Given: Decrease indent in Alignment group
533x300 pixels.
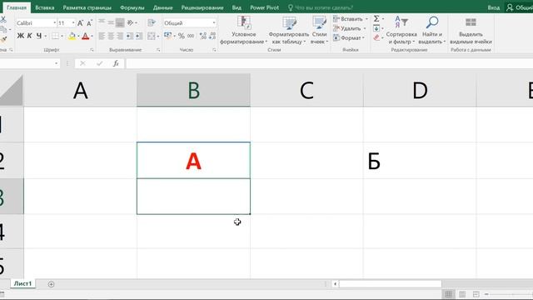Looking at the screenshot, I should pyautogui.click(x=130, y=36).
